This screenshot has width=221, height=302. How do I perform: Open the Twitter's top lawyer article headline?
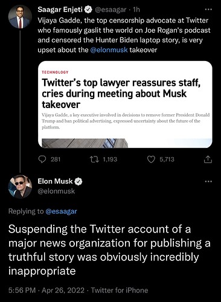[x=121, y=94]
